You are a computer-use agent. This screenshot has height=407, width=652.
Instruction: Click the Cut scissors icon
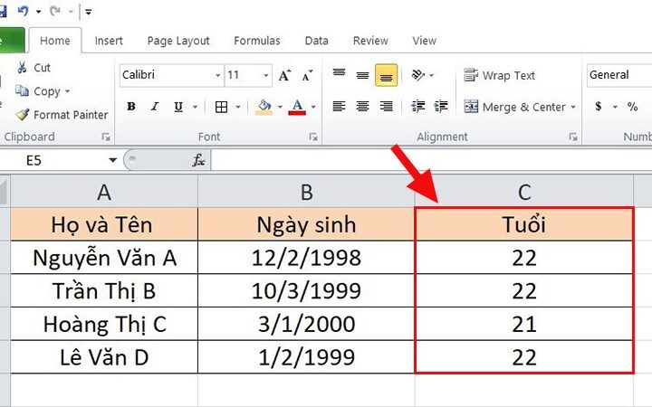[x=22, y=67]
